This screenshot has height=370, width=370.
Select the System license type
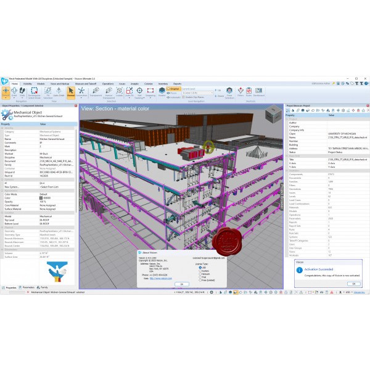pyautogui.click(x=204, y=271)
